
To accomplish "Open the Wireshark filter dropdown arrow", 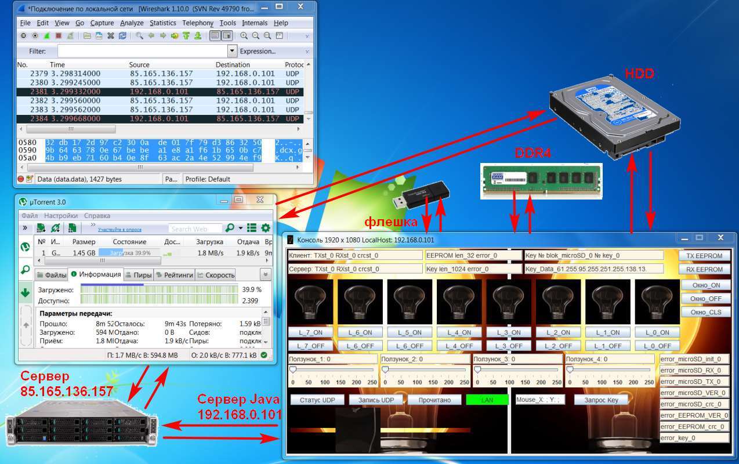I will (x=232, y=51).
